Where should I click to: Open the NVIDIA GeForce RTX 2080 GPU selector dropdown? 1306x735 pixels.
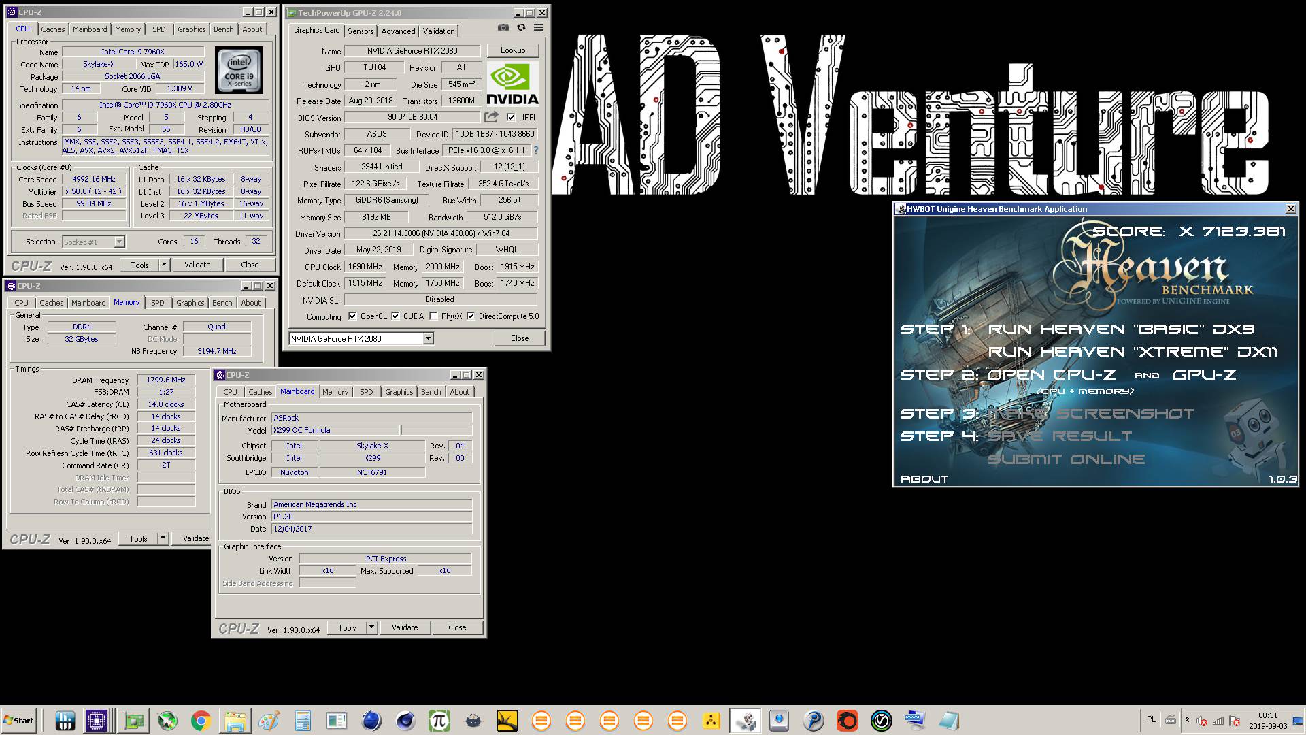[x=361, y=338]
